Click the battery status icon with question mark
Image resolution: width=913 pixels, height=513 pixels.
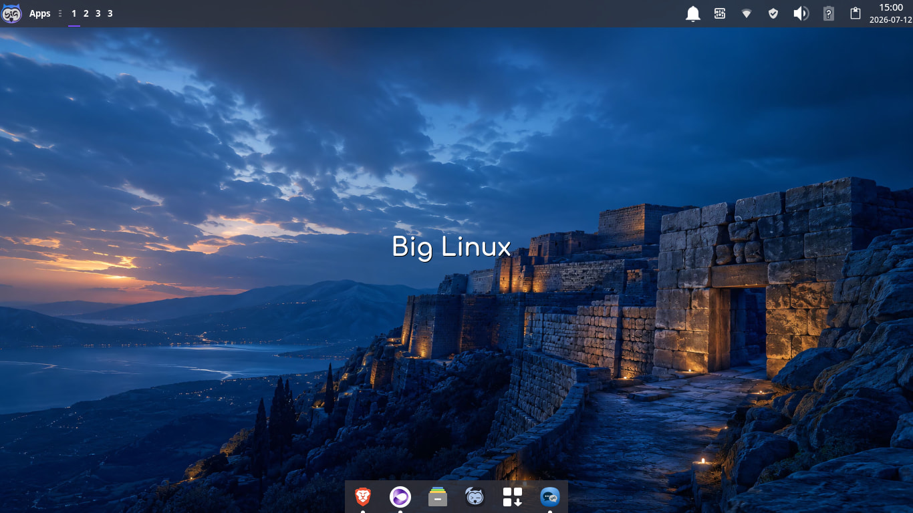(x=828, y=13)
